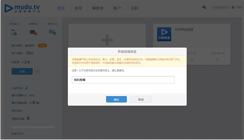Go to the 首页 tab
The height and width of the screenshot is (140, 244).
[x=61, y=8]
